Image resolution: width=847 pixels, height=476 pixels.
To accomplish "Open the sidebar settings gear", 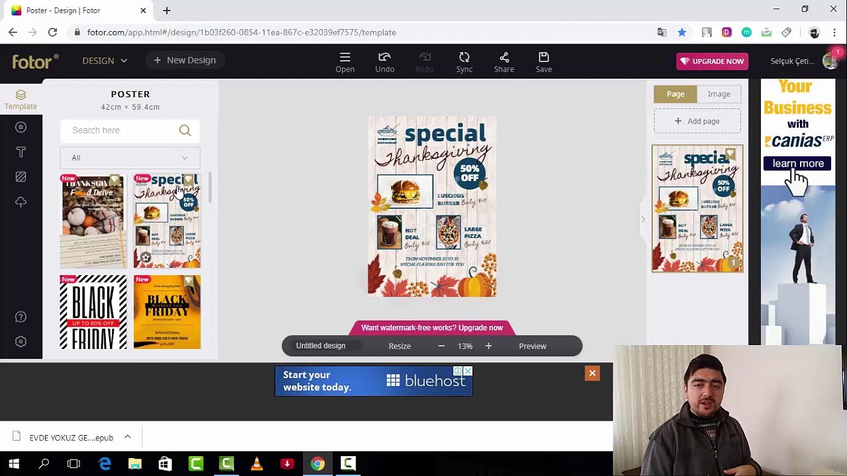I will pos(21,341).
